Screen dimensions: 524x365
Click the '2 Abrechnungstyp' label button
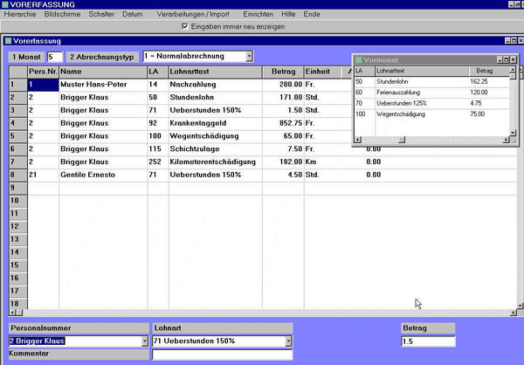(102, 57)
